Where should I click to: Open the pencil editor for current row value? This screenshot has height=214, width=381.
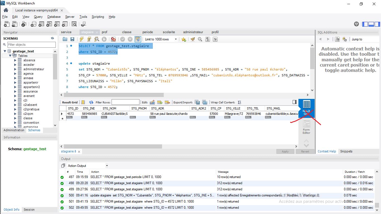click(153, 102)
